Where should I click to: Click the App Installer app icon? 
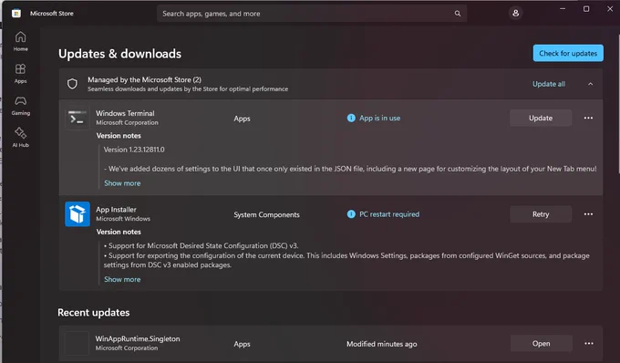coord(77,214)
